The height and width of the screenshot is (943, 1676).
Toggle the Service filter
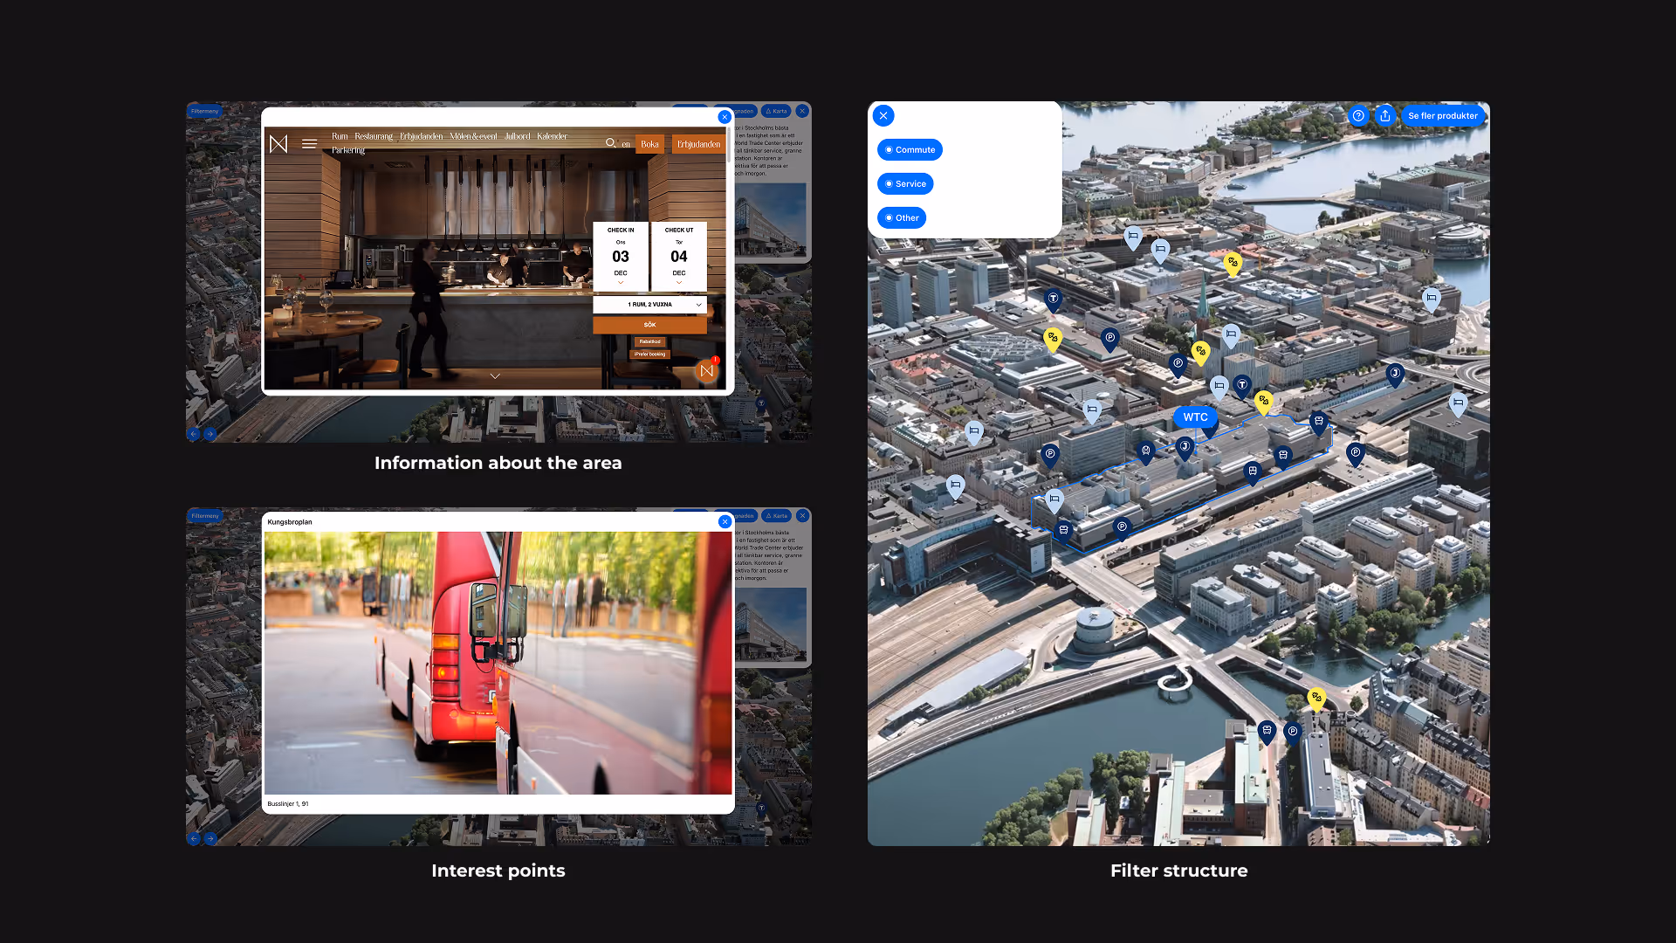(x=905, y=183)
